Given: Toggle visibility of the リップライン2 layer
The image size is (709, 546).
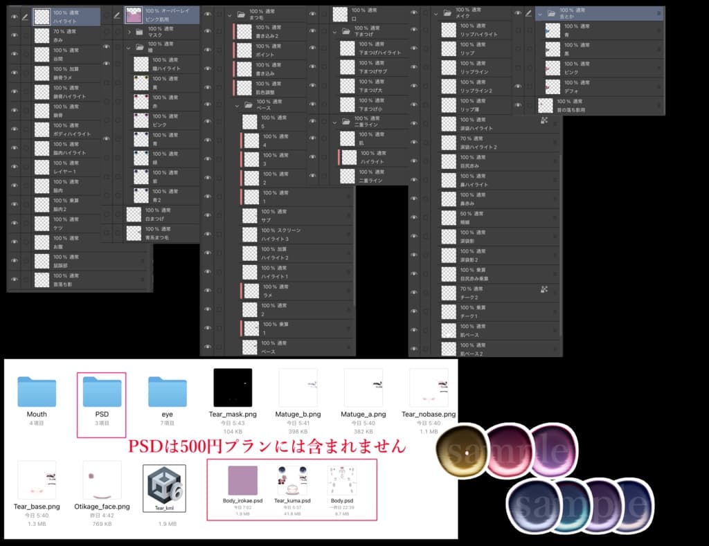Looking at the screenshot, I should coord(518,86).
